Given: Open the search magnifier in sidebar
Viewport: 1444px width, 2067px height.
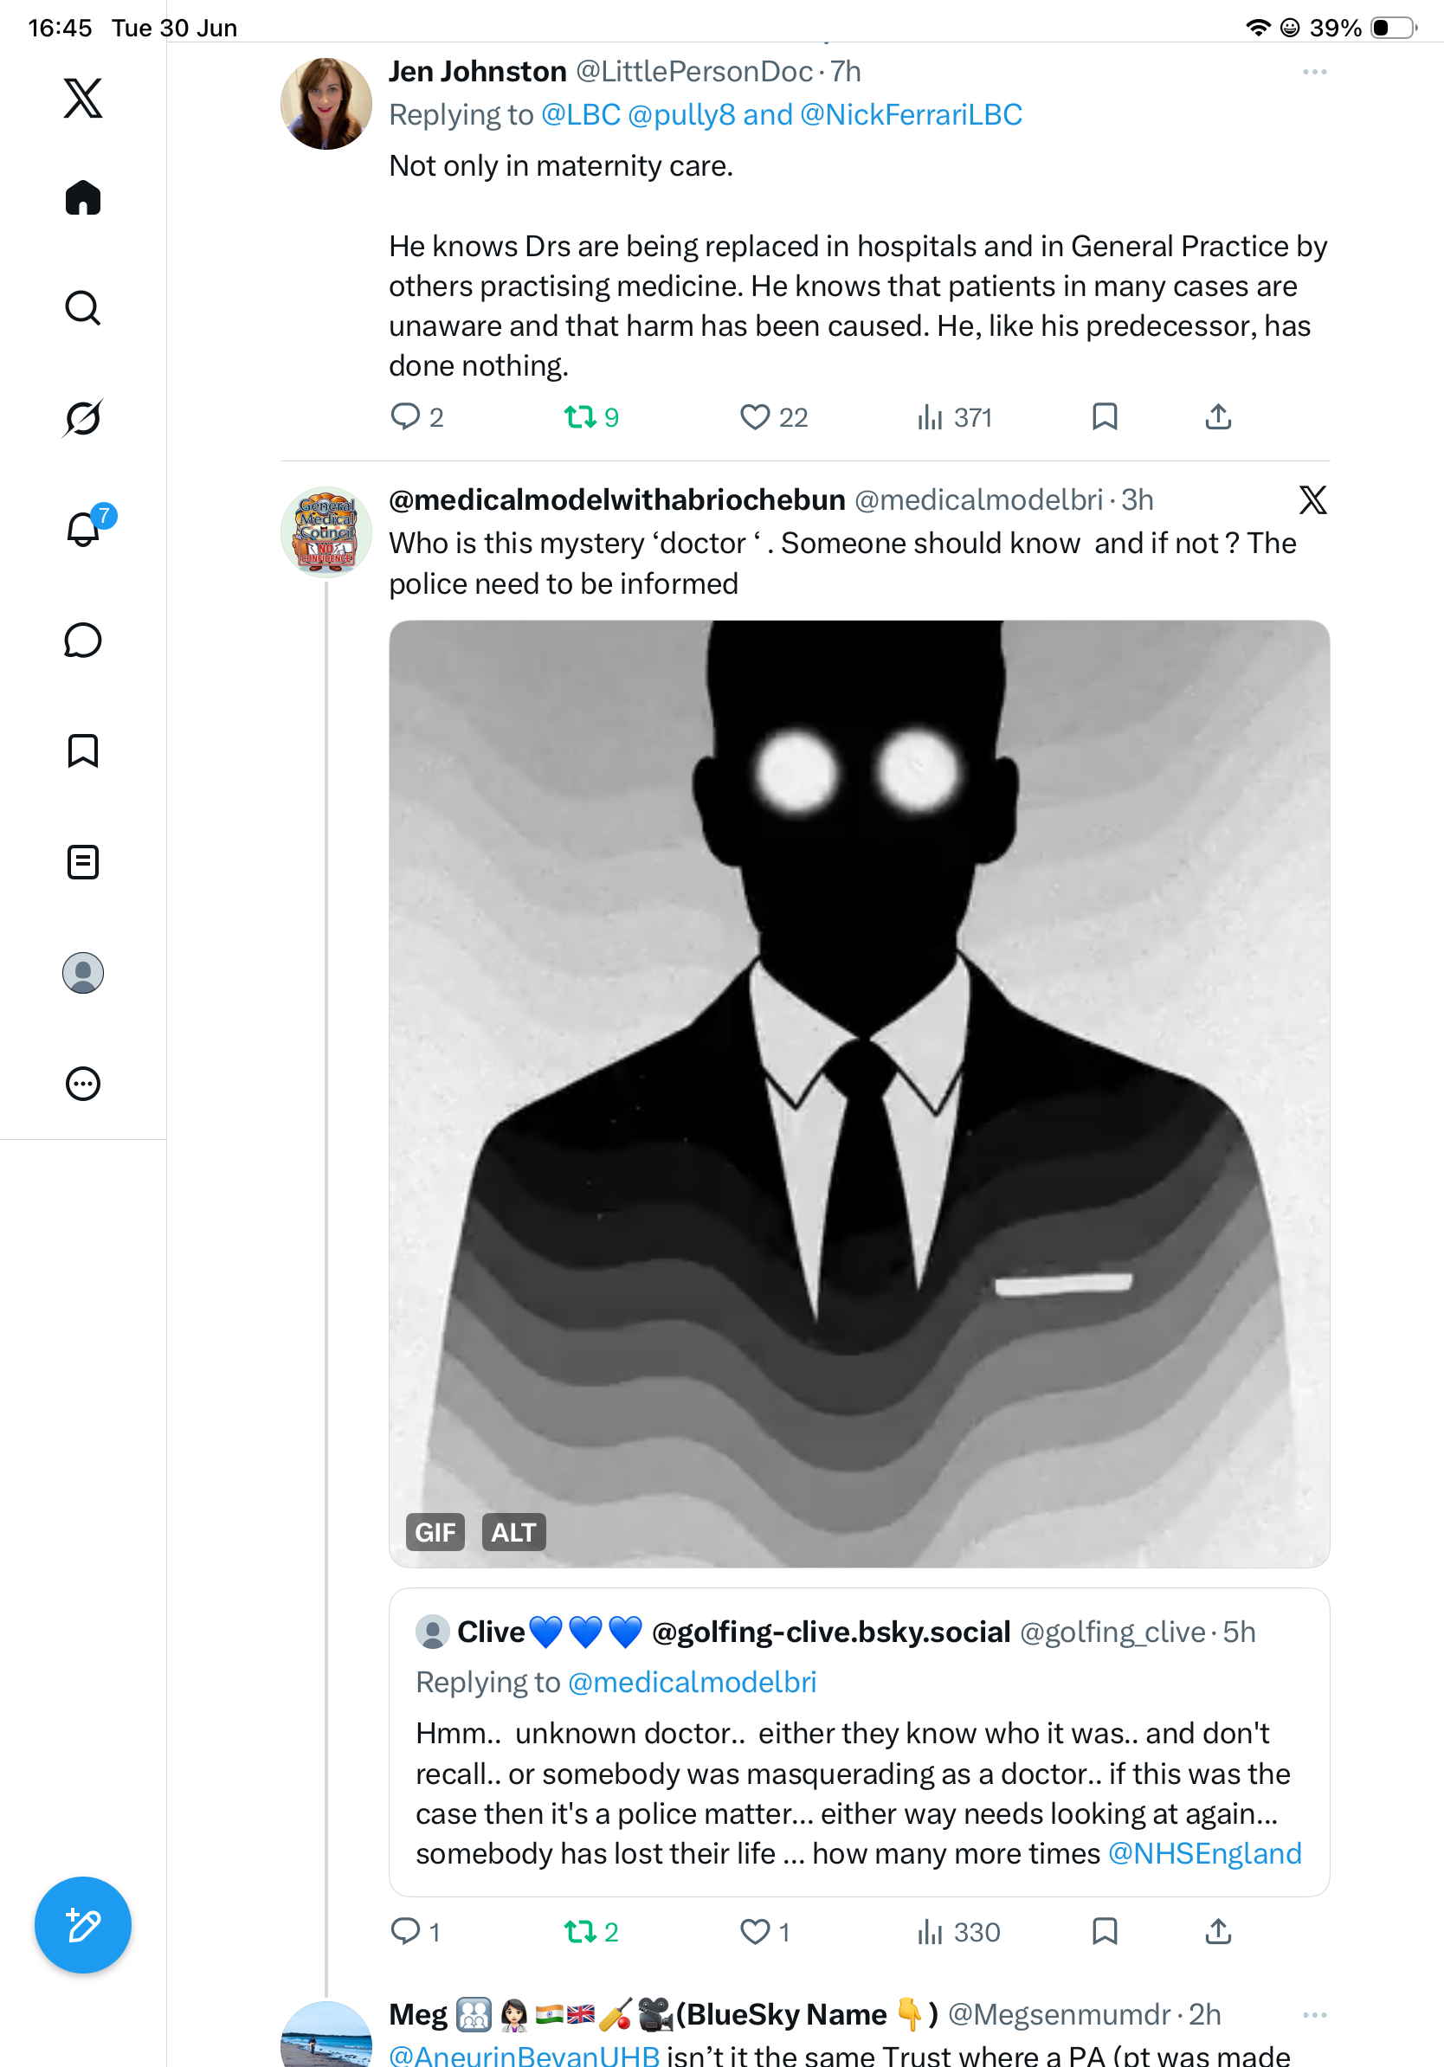Looking at the screenshot, I should coord(83,308).
